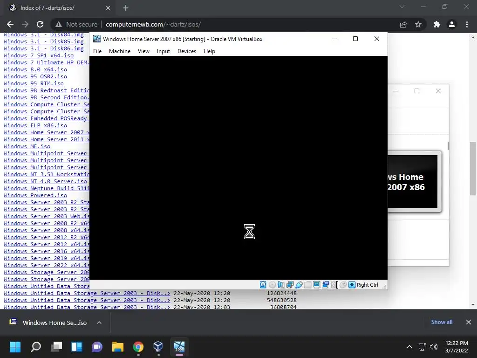
Task: Open the Windows 8.0 x64.iso link
Action: pos(35,69)
